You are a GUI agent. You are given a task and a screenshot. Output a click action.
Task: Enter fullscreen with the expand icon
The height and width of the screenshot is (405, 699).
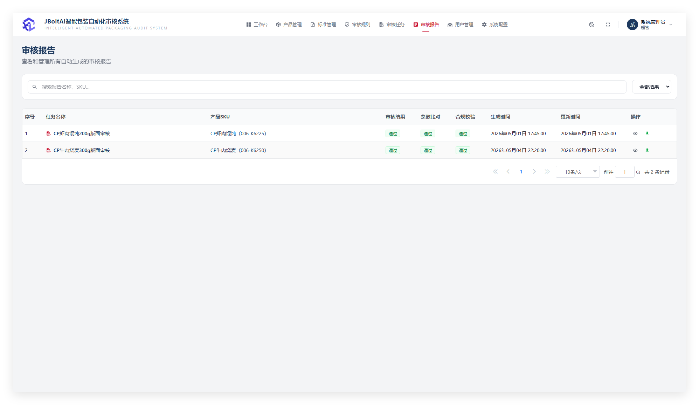pos(608,25)
